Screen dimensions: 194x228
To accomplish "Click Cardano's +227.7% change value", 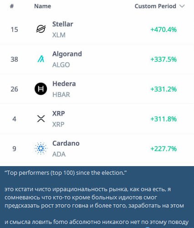I will (163, 149).
